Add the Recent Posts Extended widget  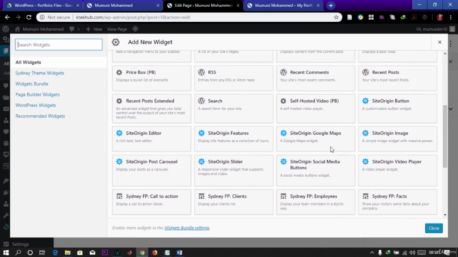[152, 109]
